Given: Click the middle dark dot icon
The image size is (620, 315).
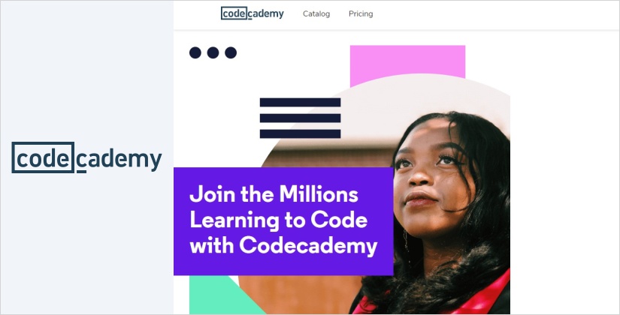Looking at the screenshot, I should point(213,52).
